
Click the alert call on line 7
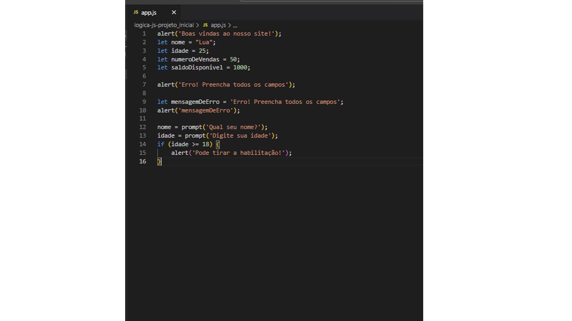coord(166,85)
